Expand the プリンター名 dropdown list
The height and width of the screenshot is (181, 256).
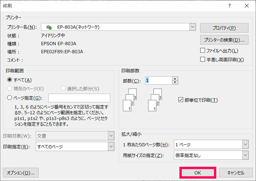[x=192, y=27]
